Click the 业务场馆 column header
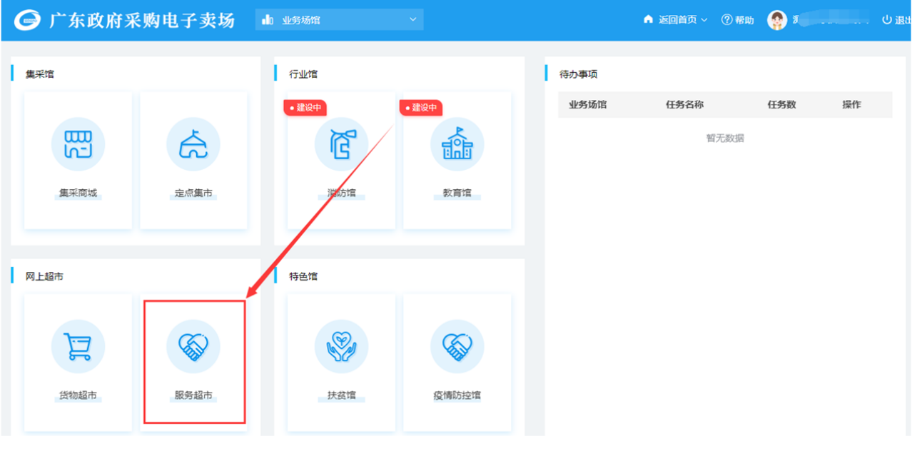This screenshot has height=459, width=912. click(x=587, y=104)
